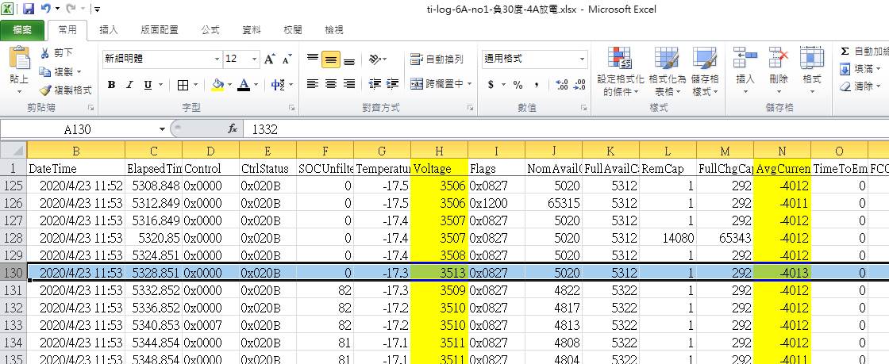Viewport: 889px width, 364px height.
Task: Open the 公式 ribbon tab
Action: [210, 30]
